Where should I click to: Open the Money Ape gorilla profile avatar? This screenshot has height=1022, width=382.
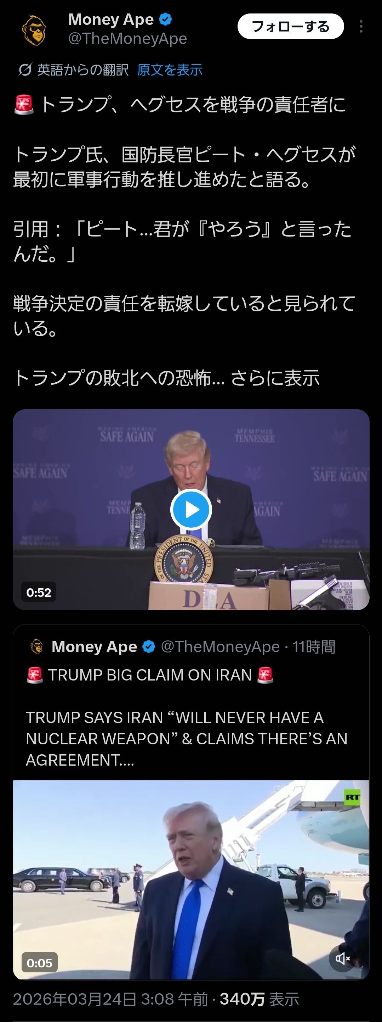pyautogui.click(x=34, y=30)
